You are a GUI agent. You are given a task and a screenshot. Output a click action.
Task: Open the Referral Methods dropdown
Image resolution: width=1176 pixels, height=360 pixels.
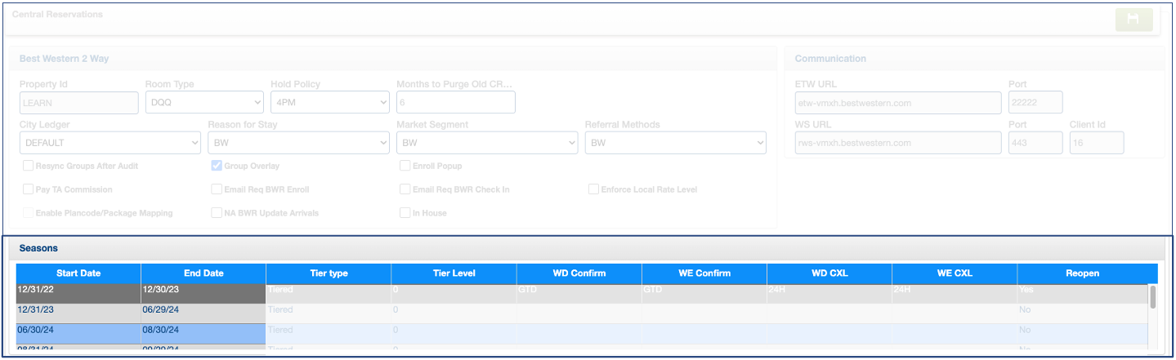(675, 143)
